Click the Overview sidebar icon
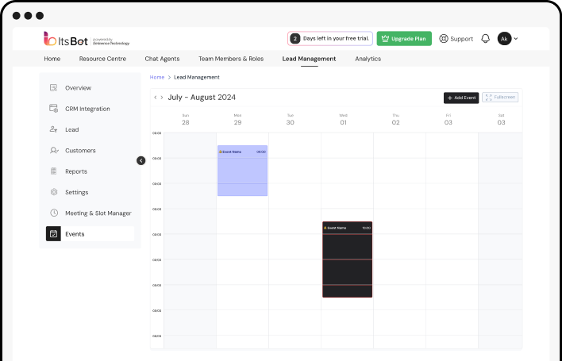562x361 pixels. pos(53,88)
